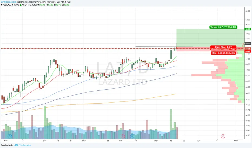The image size is (252, 148).
Task: Select the red Stop label
Action: point(223,53)
